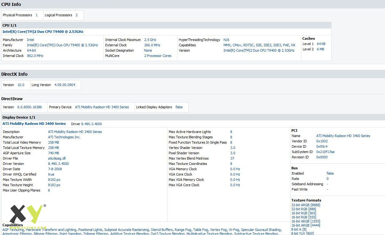Viewport: 385px width, 235px height.
Task: Click the Internal Clock value "862.0 MHz"
Action: (x=35, y=56)
